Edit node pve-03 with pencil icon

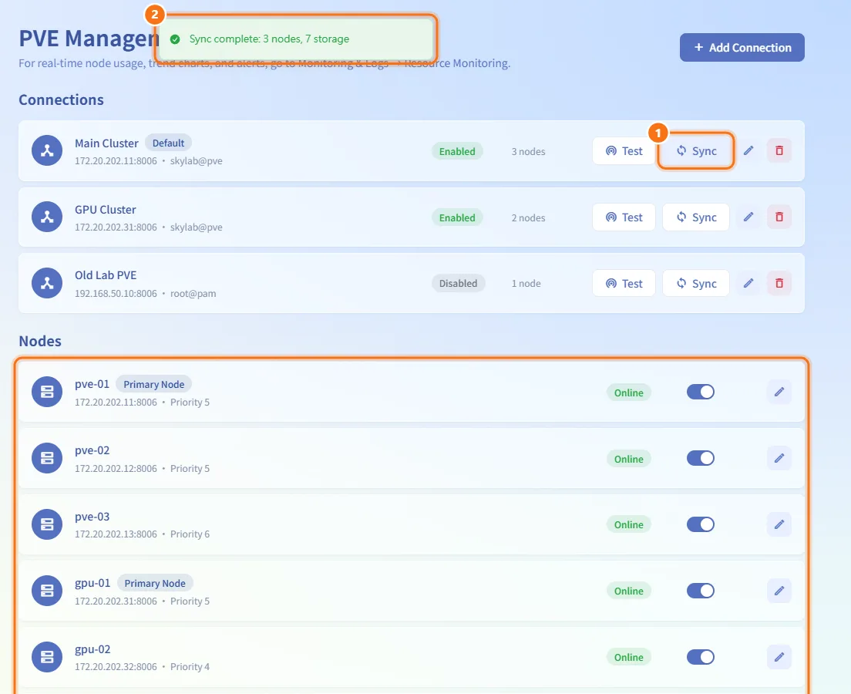[x=779, y=524]
